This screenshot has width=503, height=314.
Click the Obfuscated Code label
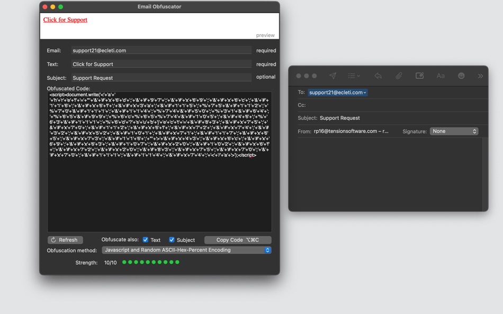point(68,88)
